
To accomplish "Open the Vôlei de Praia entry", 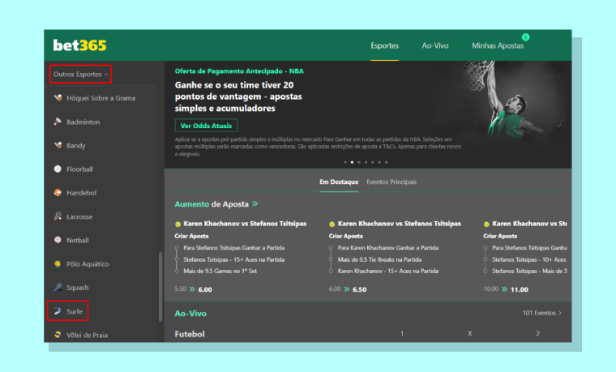I will pos(87,335).
